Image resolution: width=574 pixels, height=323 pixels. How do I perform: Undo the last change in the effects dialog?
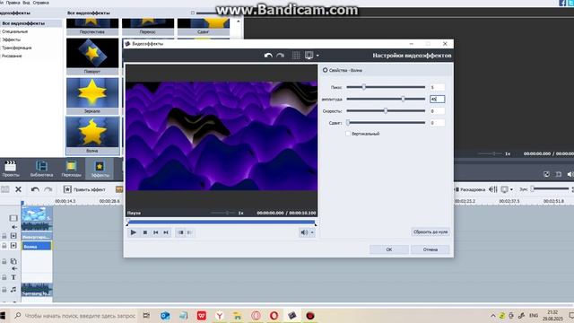(x=268, y=56)
